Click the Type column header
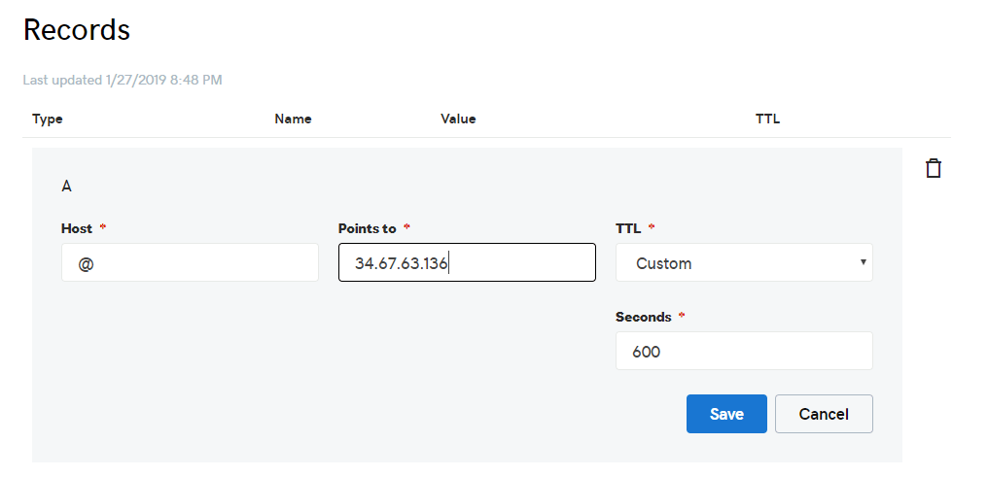The width and height of the screenshot is (988, 477). [x=48, y=119]
